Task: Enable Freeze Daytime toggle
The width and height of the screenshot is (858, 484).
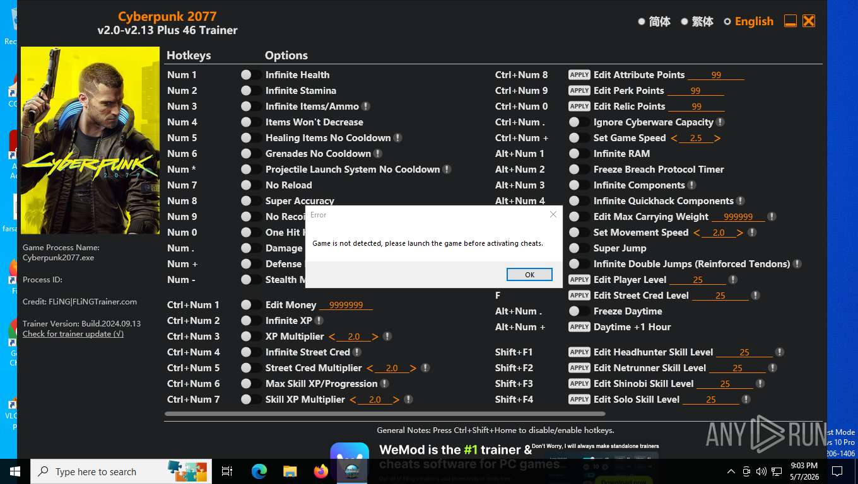Action: tap(579, 311)
